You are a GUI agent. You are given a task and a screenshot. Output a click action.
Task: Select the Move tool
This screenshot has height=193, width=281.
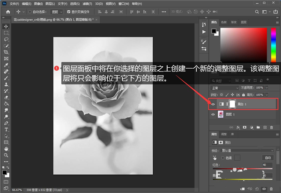[x=6, y=27]
